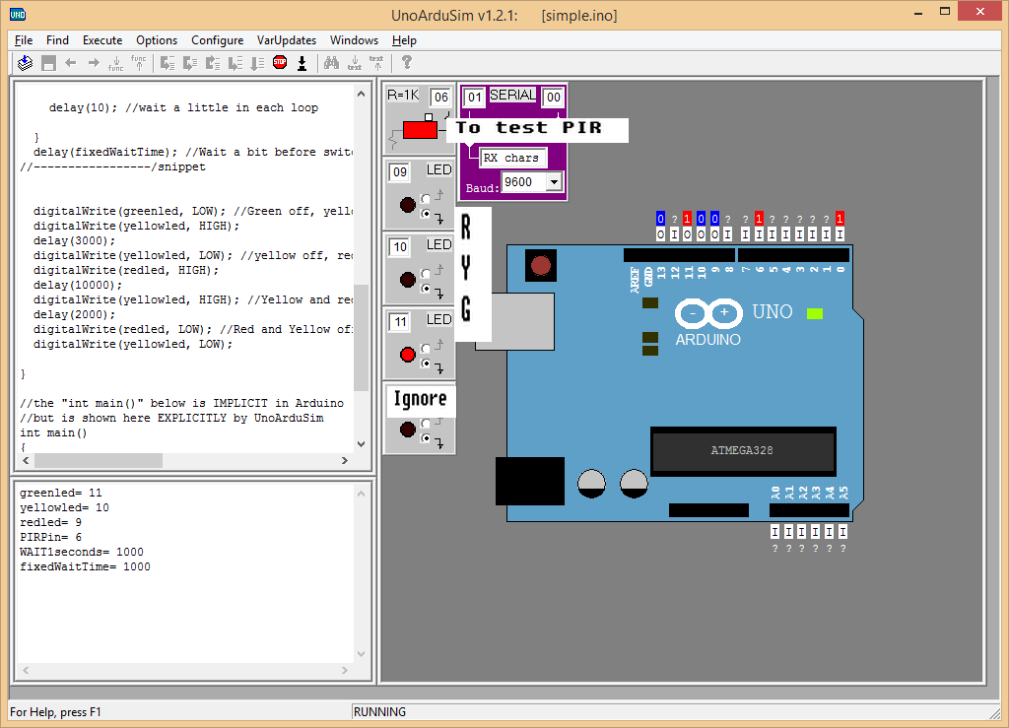Select the upper radio button of LED 09
This screenshot has width=1009, height=728.
pos(426,198)
